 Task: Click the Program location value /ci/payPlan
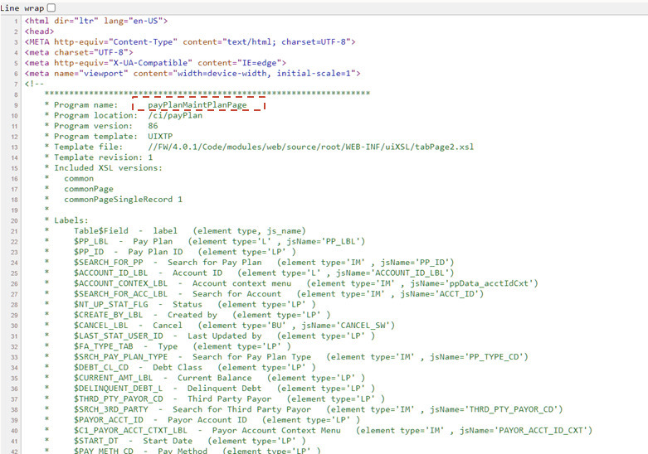click(x=175, y=115)
